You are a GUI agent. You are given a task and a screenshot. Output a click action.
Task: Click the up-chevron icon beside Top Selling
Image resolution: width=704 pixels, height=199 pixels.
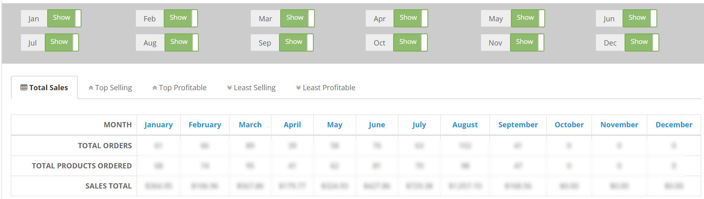(91, 88)
